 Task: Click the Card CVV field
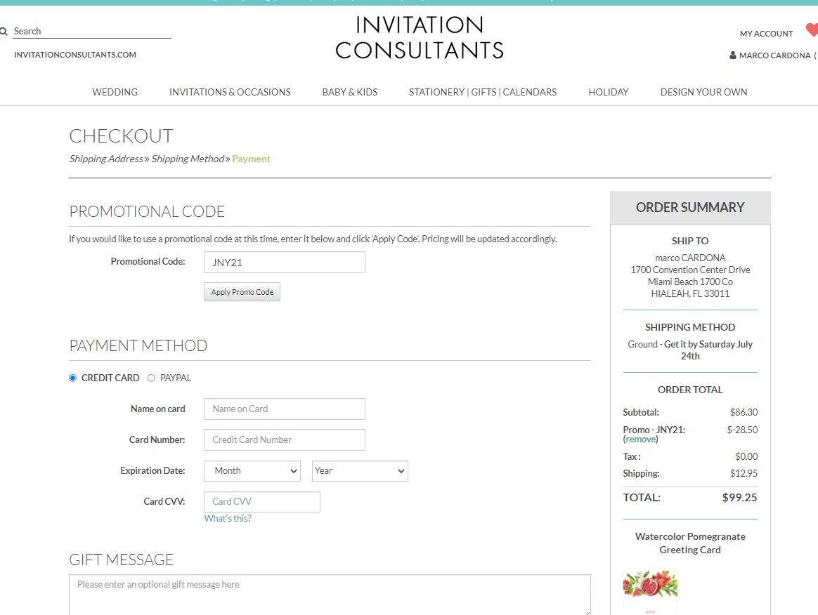tap(262, 502)
